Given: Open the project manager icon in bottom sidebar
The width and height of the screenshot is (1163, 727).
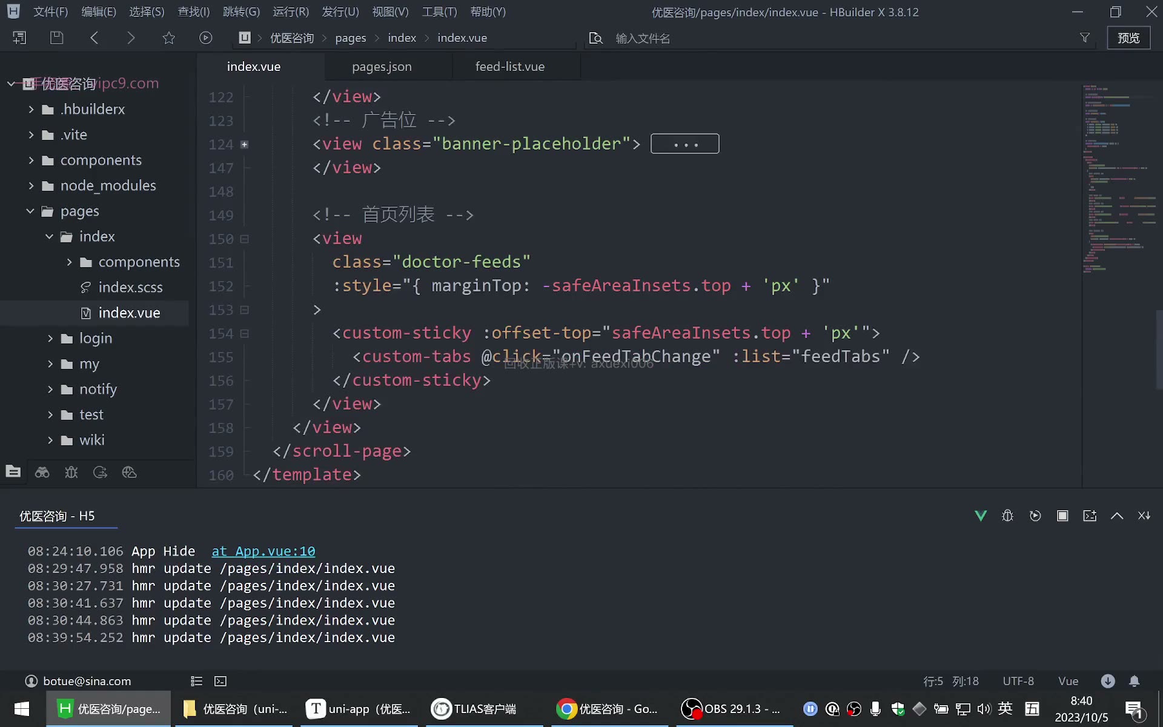Looking at the screenshot, I should coord(13,472).
